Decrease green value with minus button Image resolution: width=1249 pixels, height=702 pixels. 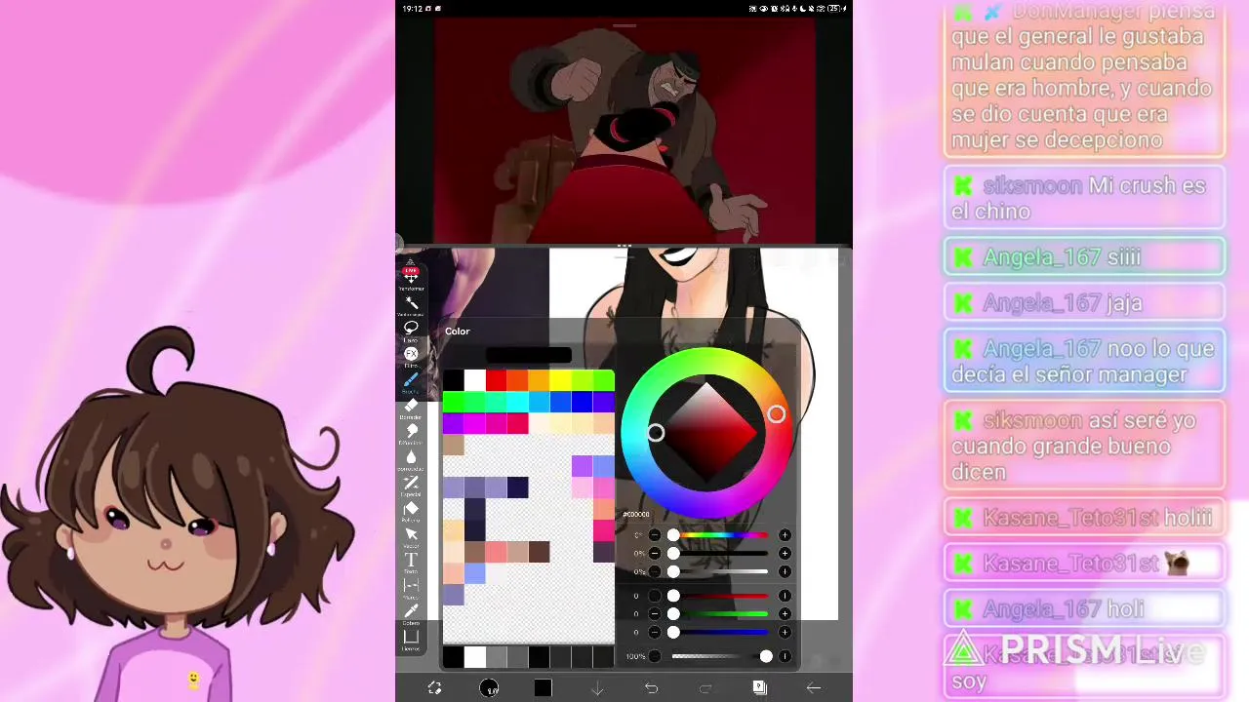click(x=655, y=614)
